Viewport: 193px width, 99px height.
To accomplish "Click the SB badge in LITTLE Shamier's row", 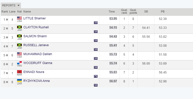I will (96, 23).
